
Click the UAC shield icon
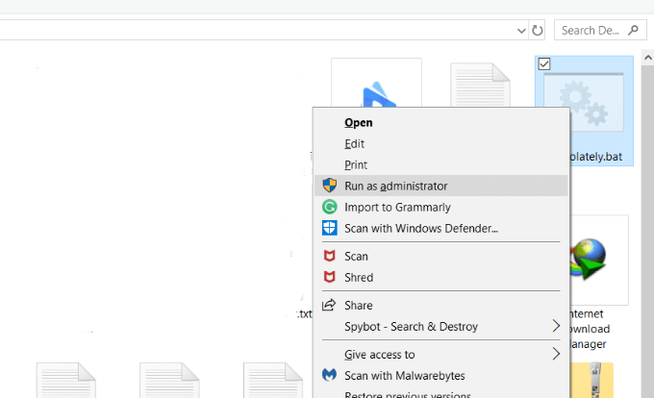pos(330,186)
